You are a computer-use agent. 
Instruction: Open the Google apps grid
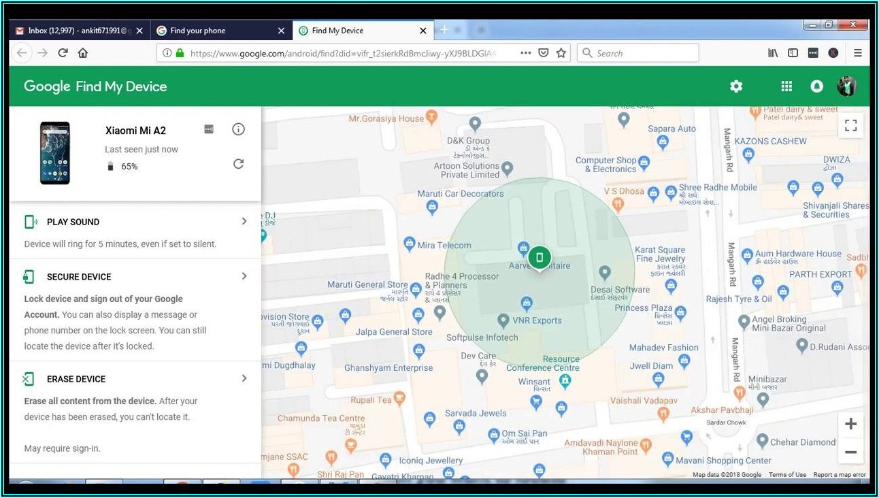tap(786, 86)
